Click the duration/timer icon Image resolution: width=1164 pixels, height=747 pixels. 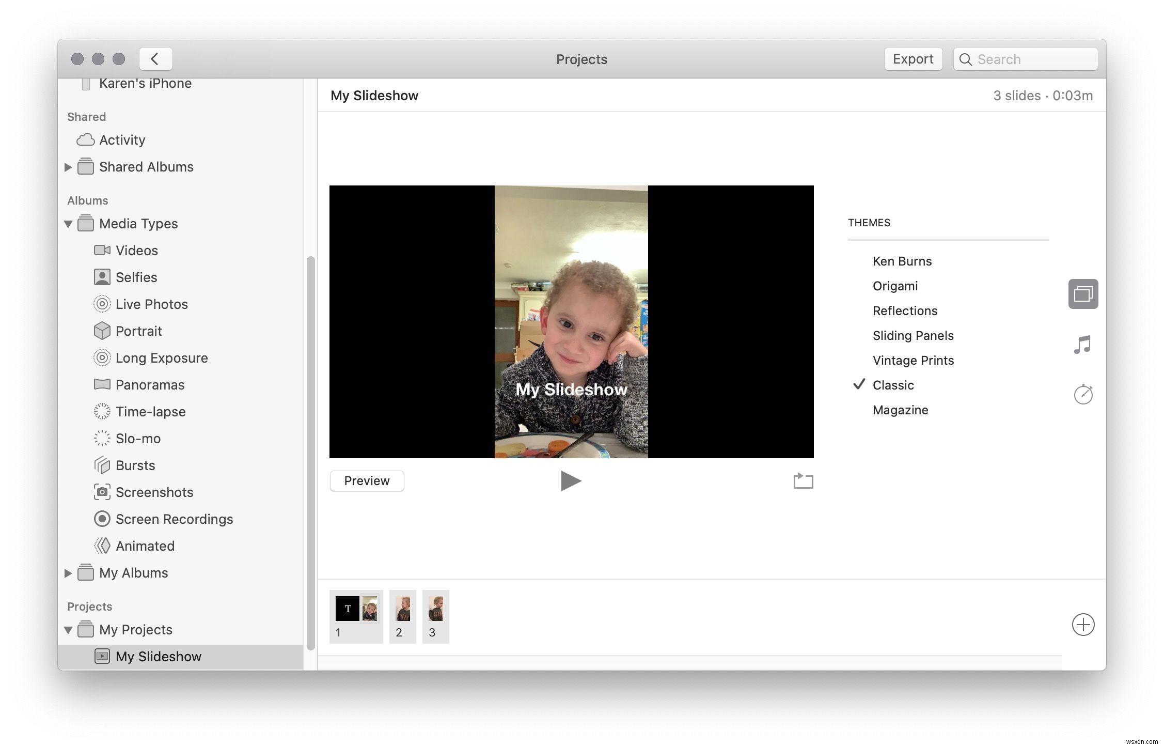coord(1084,393)
